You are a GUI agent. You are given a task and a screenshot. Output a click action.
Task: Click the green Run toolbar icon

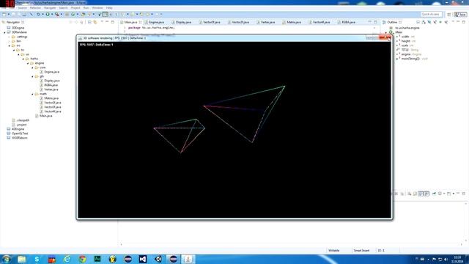(48, 14)
